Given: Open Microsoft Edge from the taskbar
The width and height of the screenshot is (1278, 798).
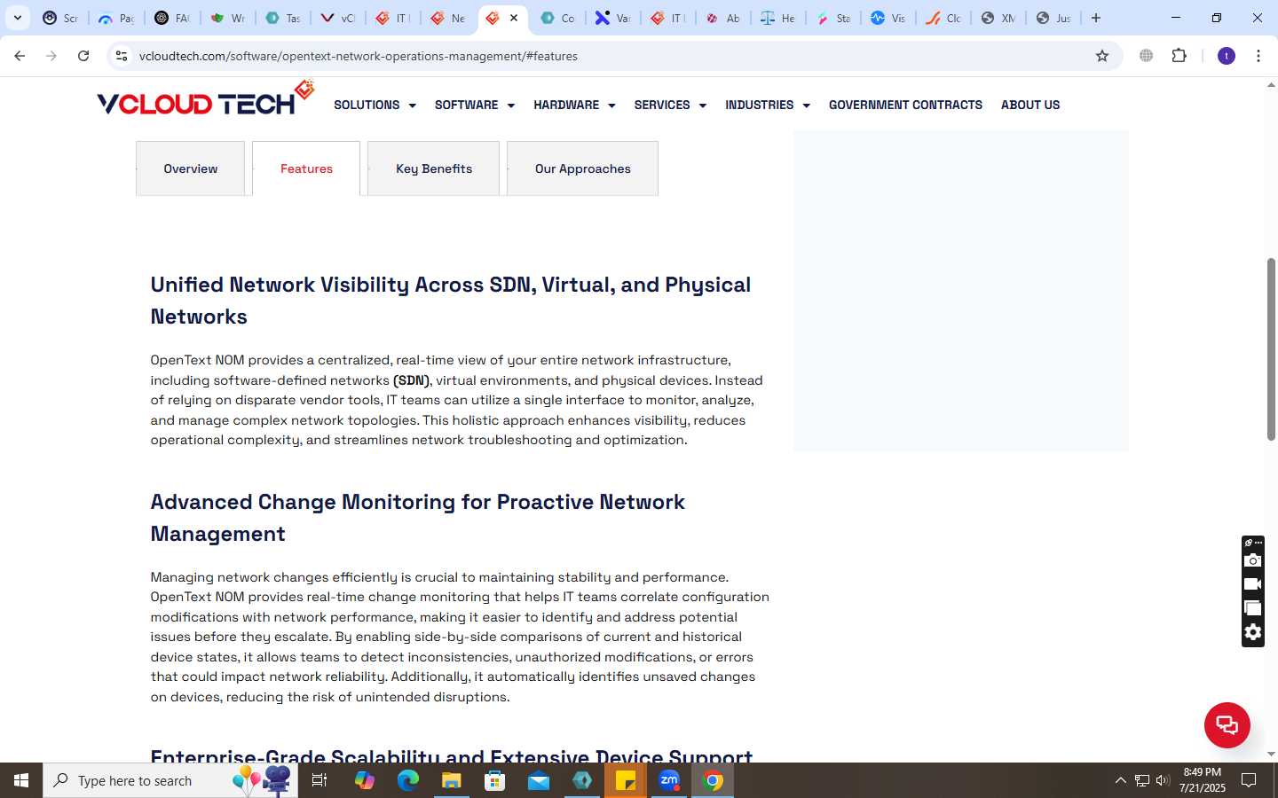Looking at the screenshot, I should (x=407, y=780).
